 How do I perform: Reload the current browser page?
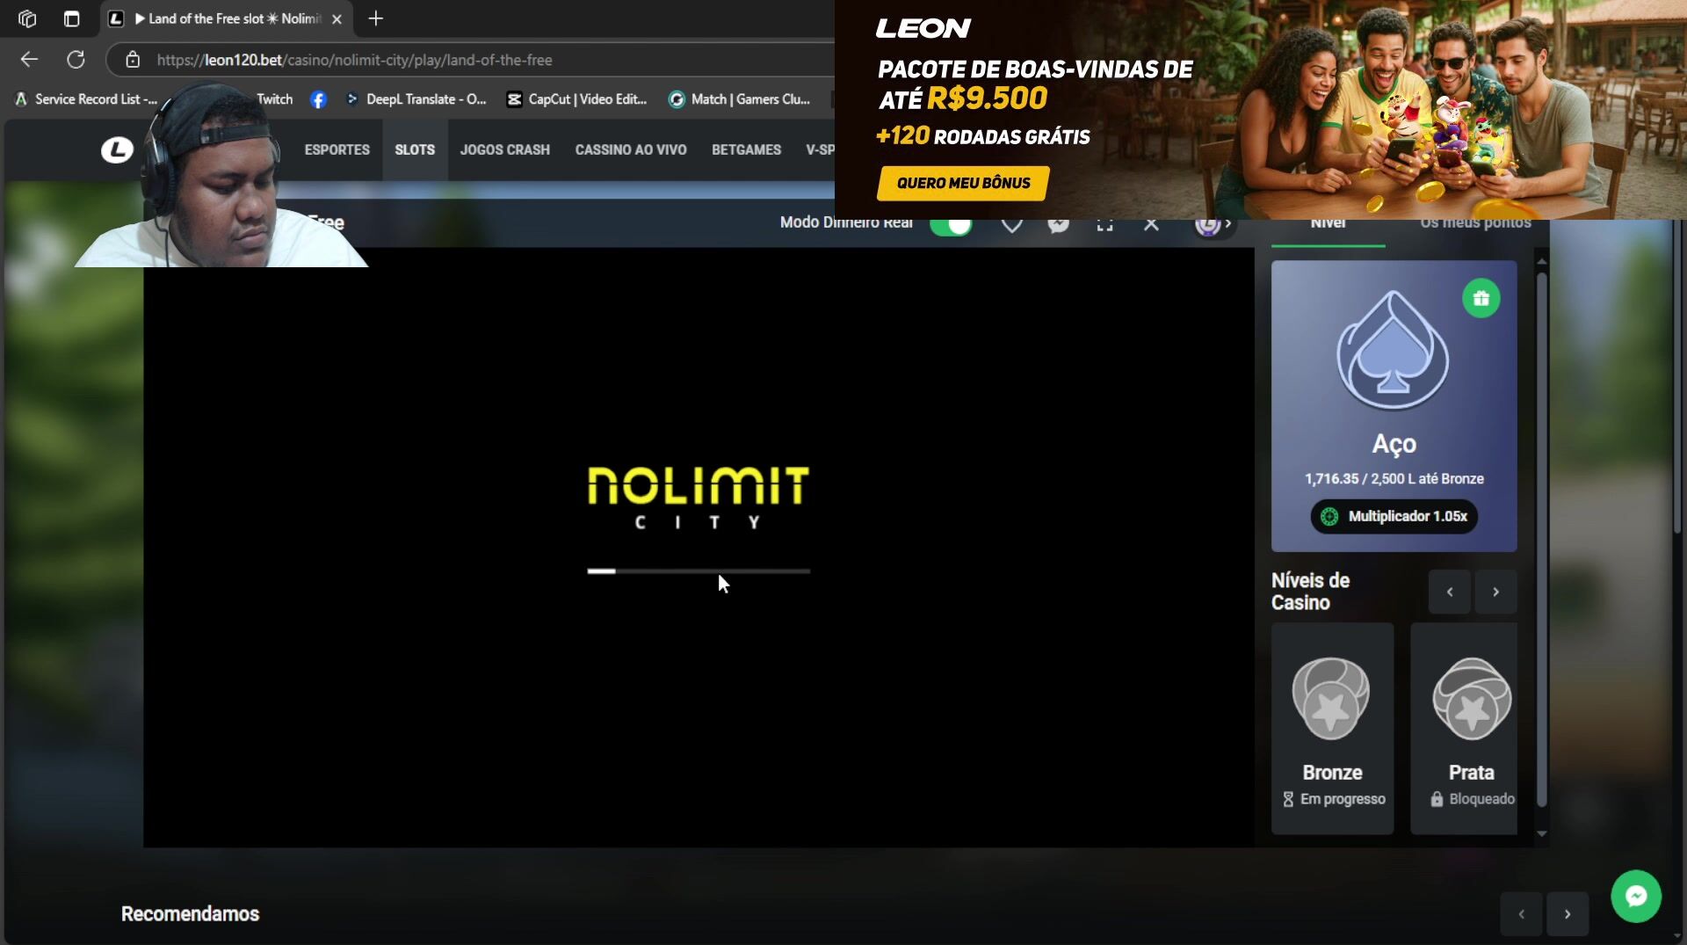pos(76,60)
